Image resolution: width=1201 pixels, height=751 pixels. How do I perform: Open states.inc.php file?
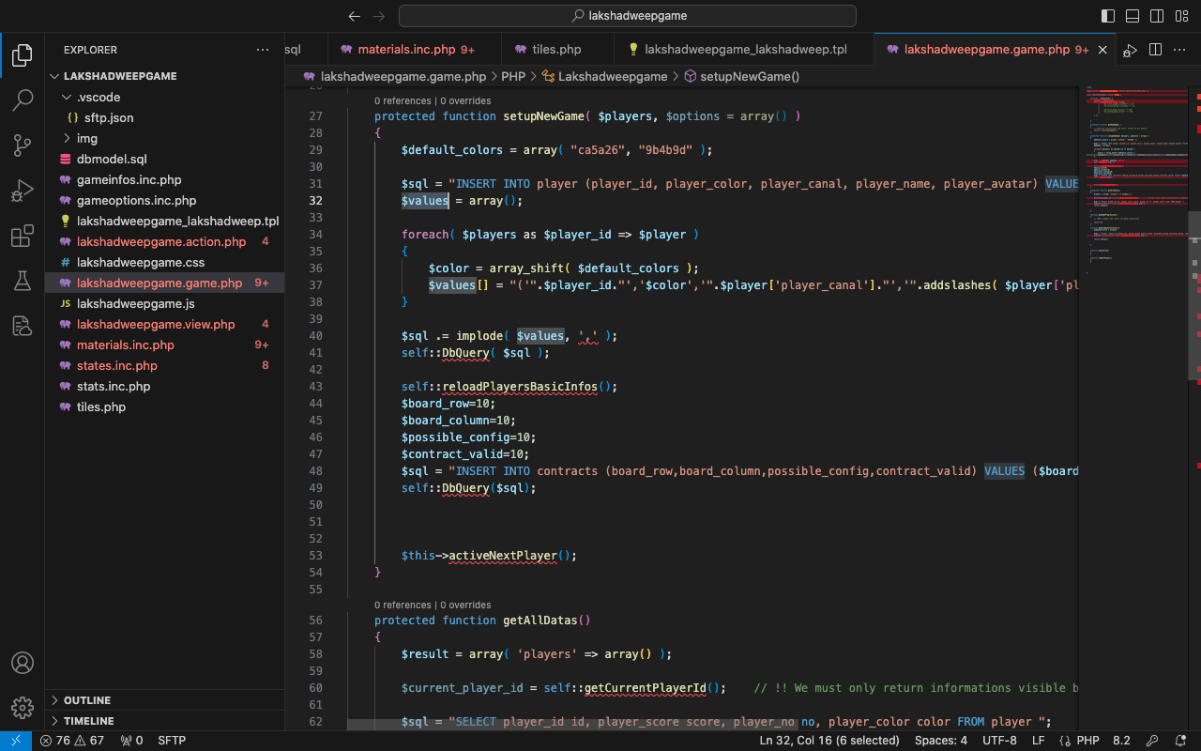(x=164, y=365)
